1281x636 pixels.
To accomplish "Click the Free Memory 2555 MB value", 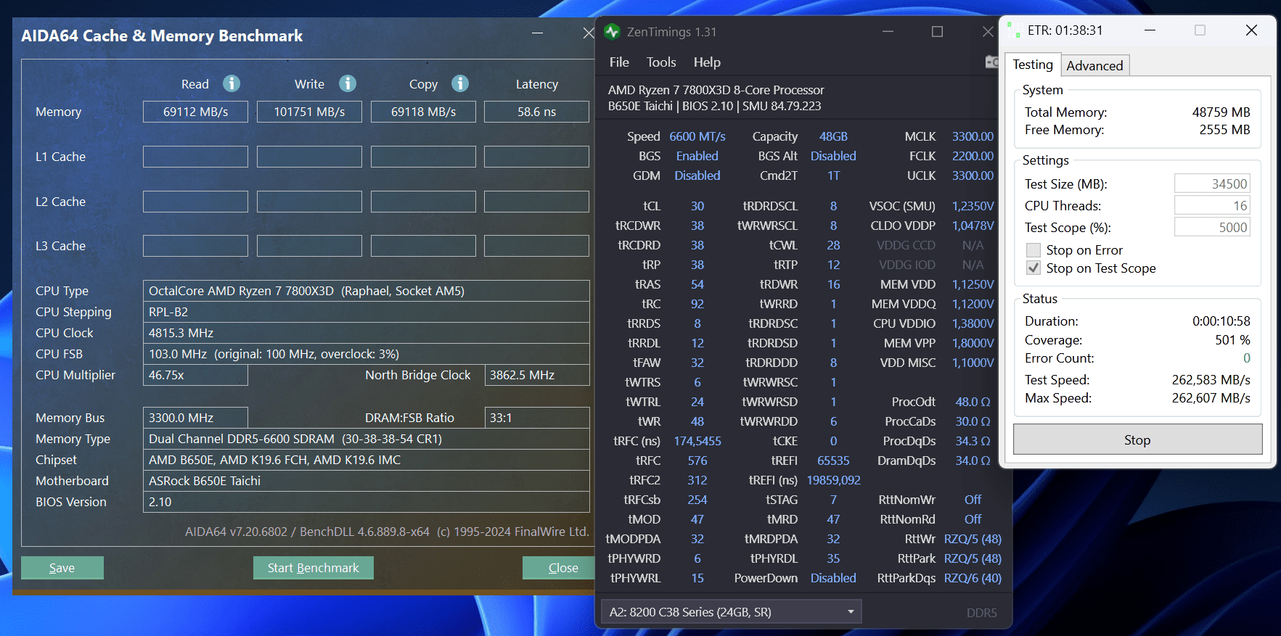I will click(x=1224, y=130).
